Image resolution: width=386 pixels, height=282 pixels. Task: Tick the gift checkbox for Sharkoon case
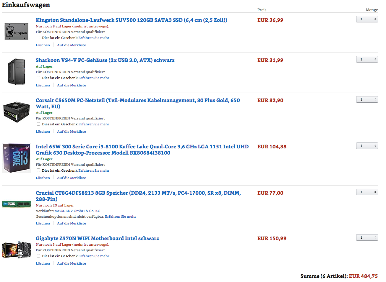pyautogui.click(x=38, y=78)
